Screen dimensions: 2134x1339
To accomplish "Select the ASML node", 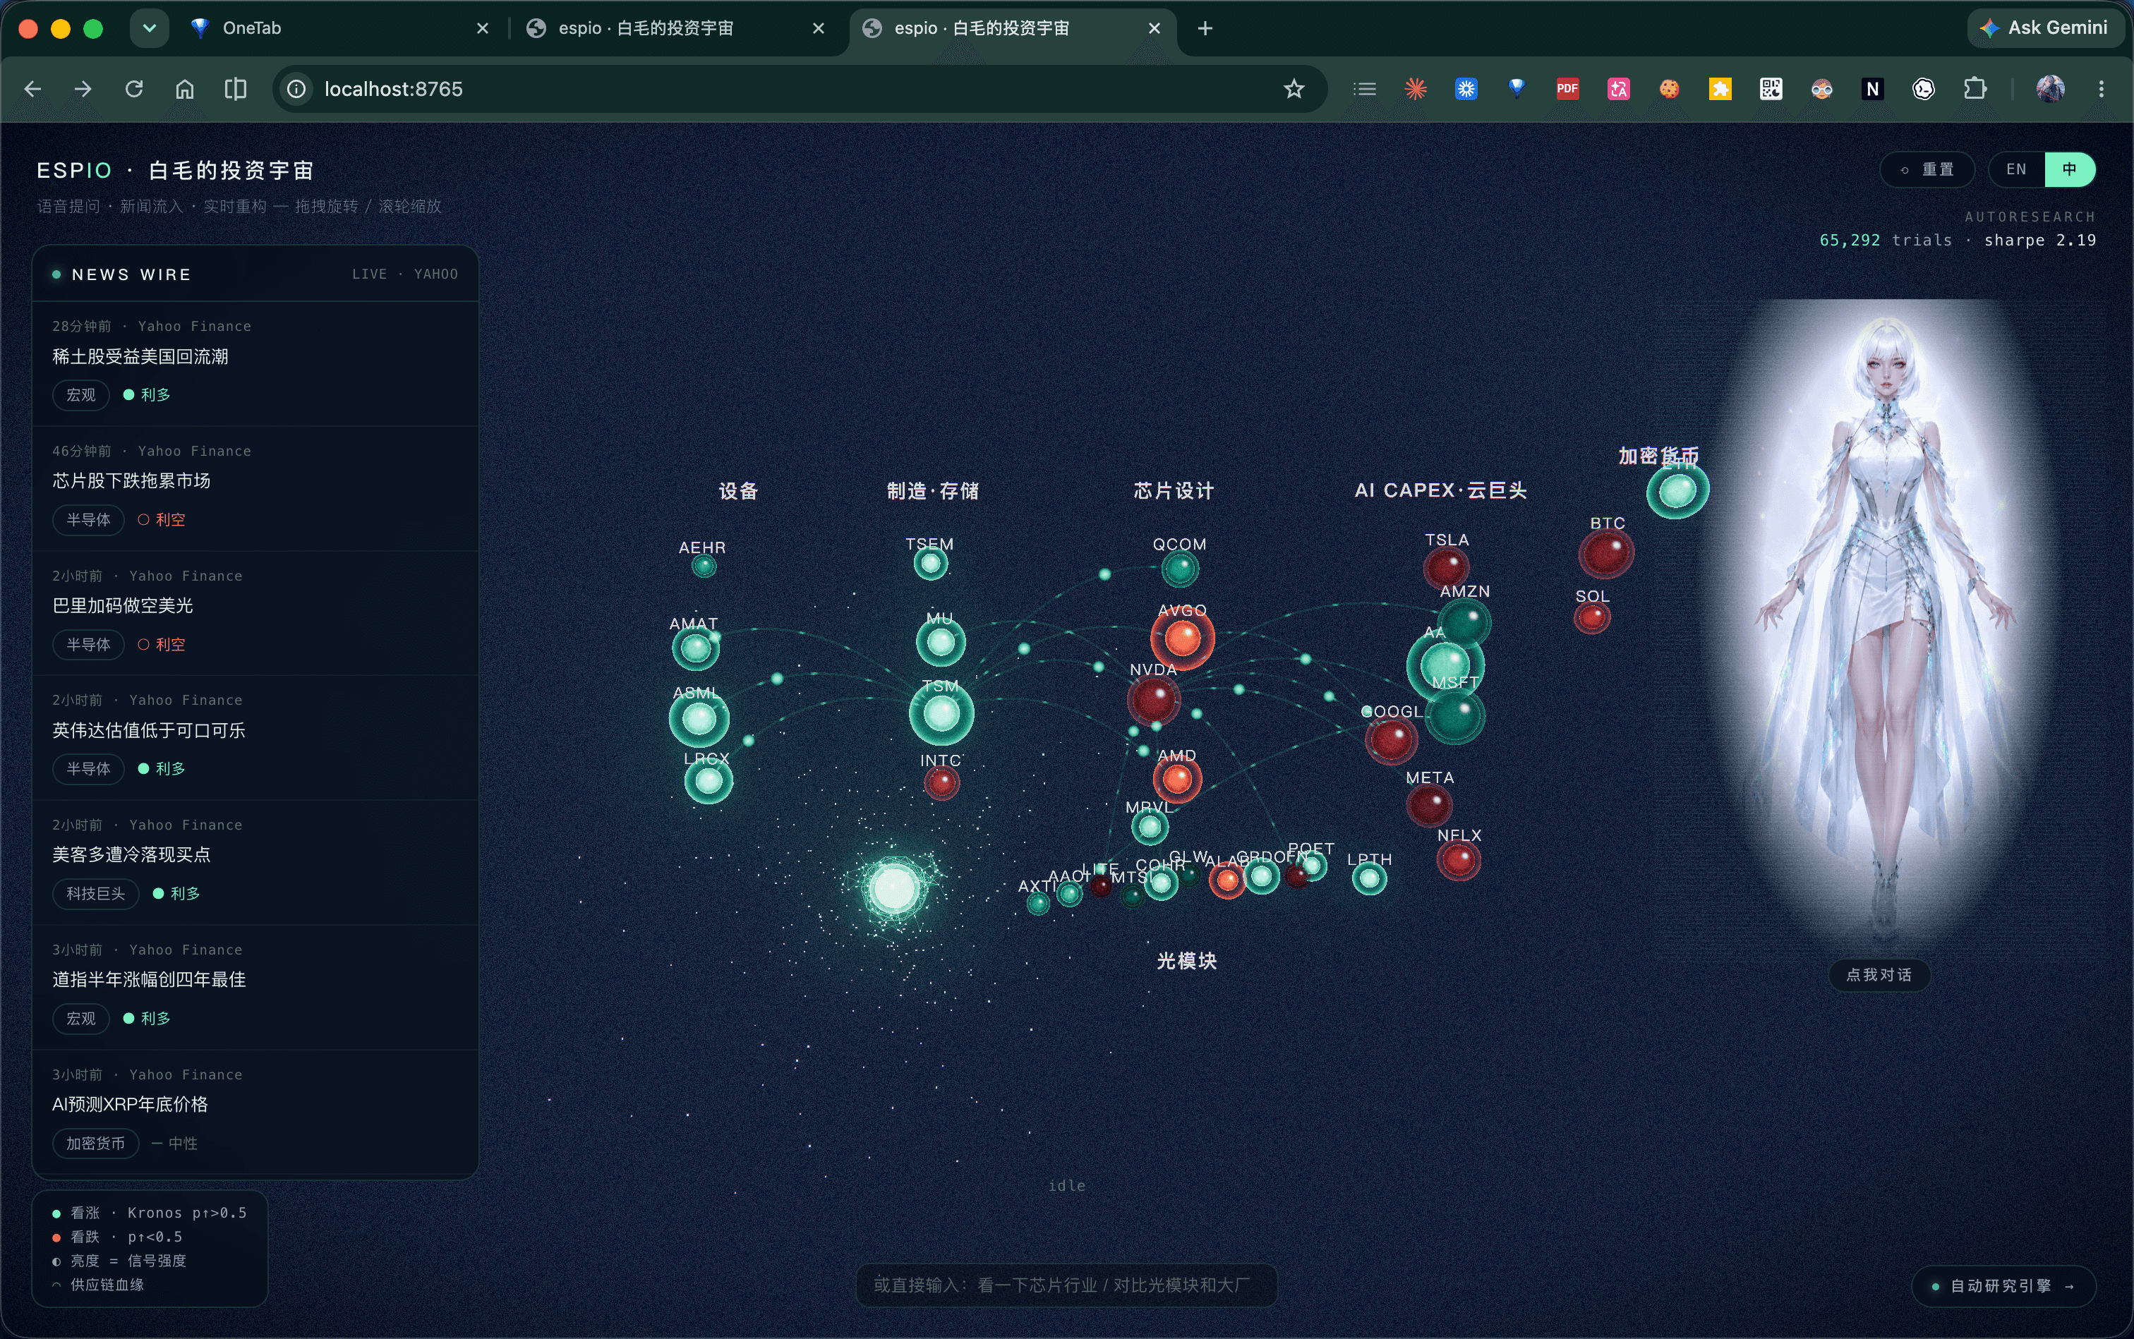I will click(x=699, y=719).
